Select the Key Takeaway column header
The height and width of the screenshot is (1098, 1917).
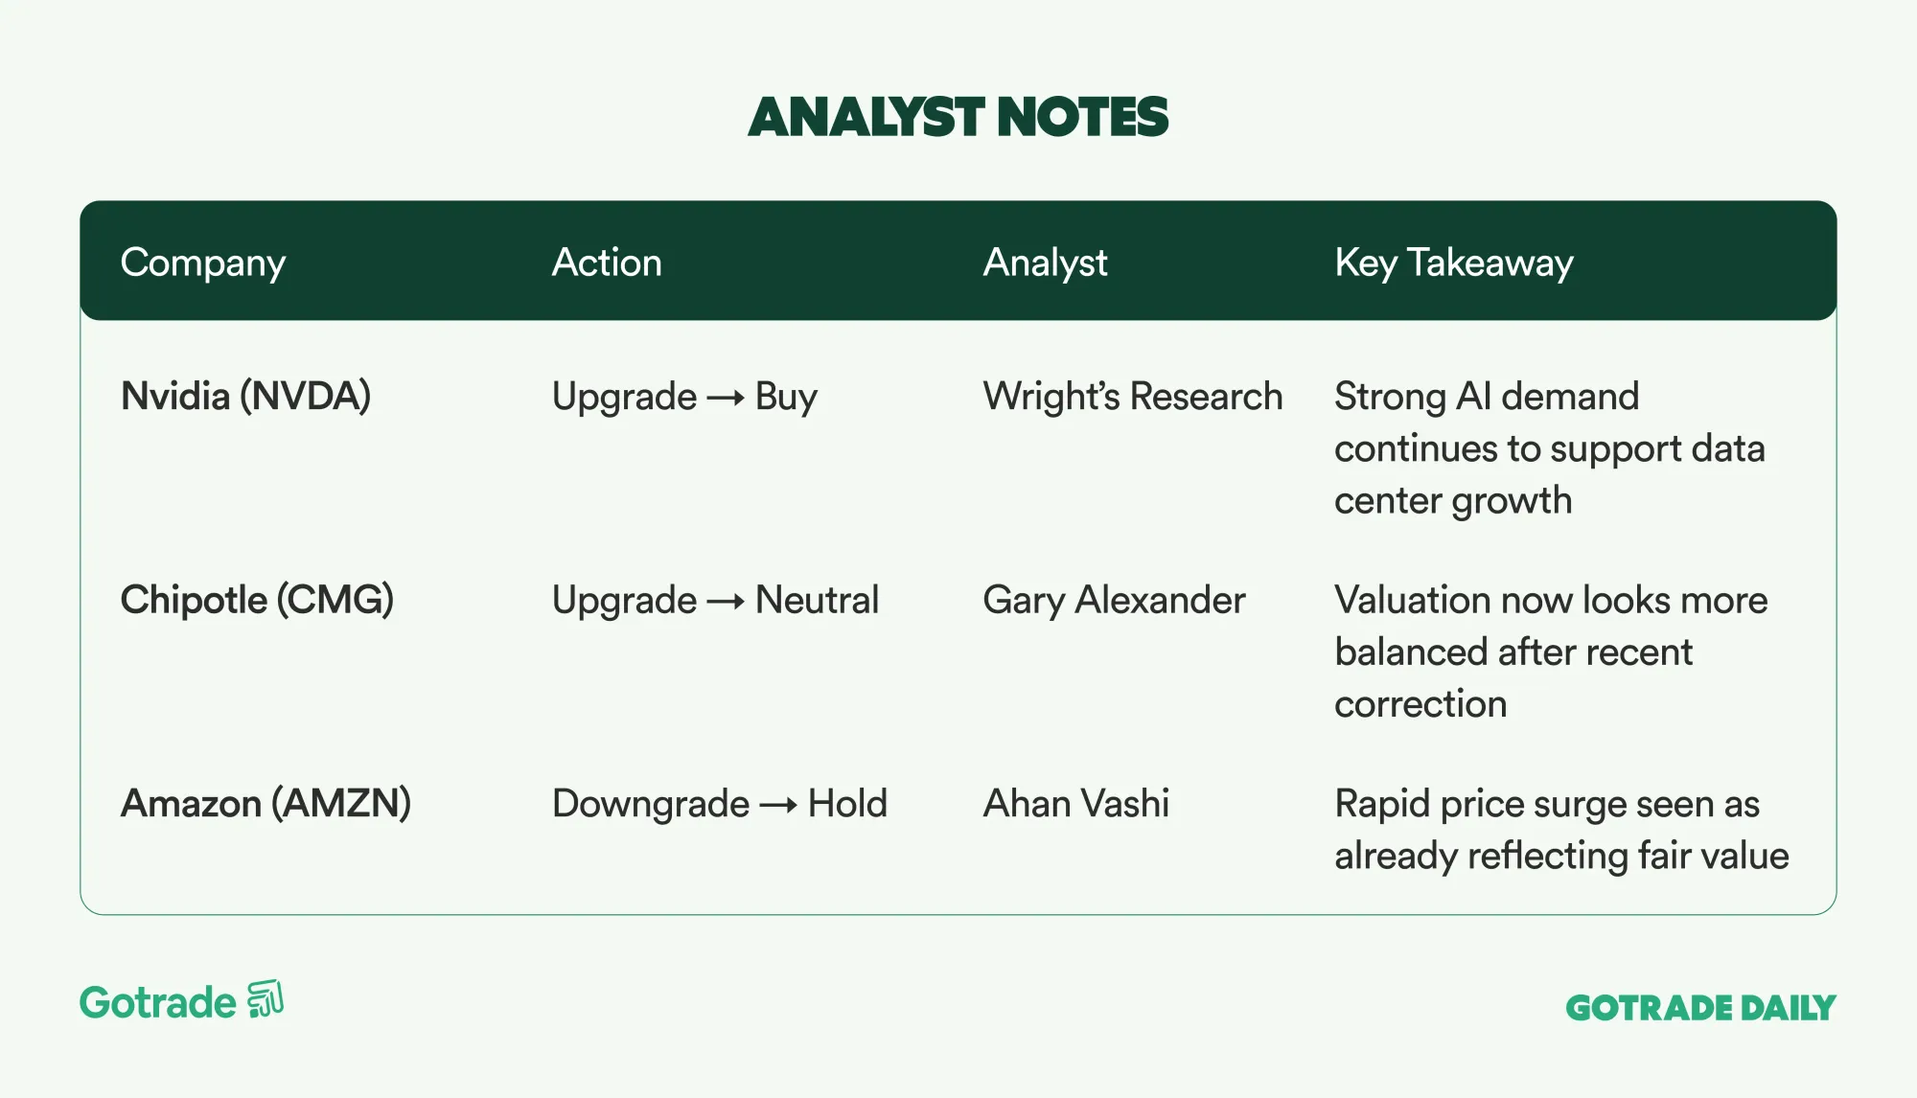(x=1453, y=263)
